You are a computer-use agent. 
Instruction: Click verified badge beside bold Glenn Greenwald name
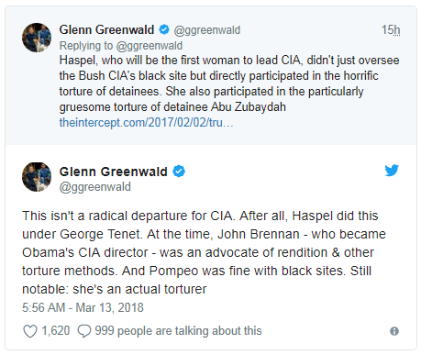(x=179, y=172)
